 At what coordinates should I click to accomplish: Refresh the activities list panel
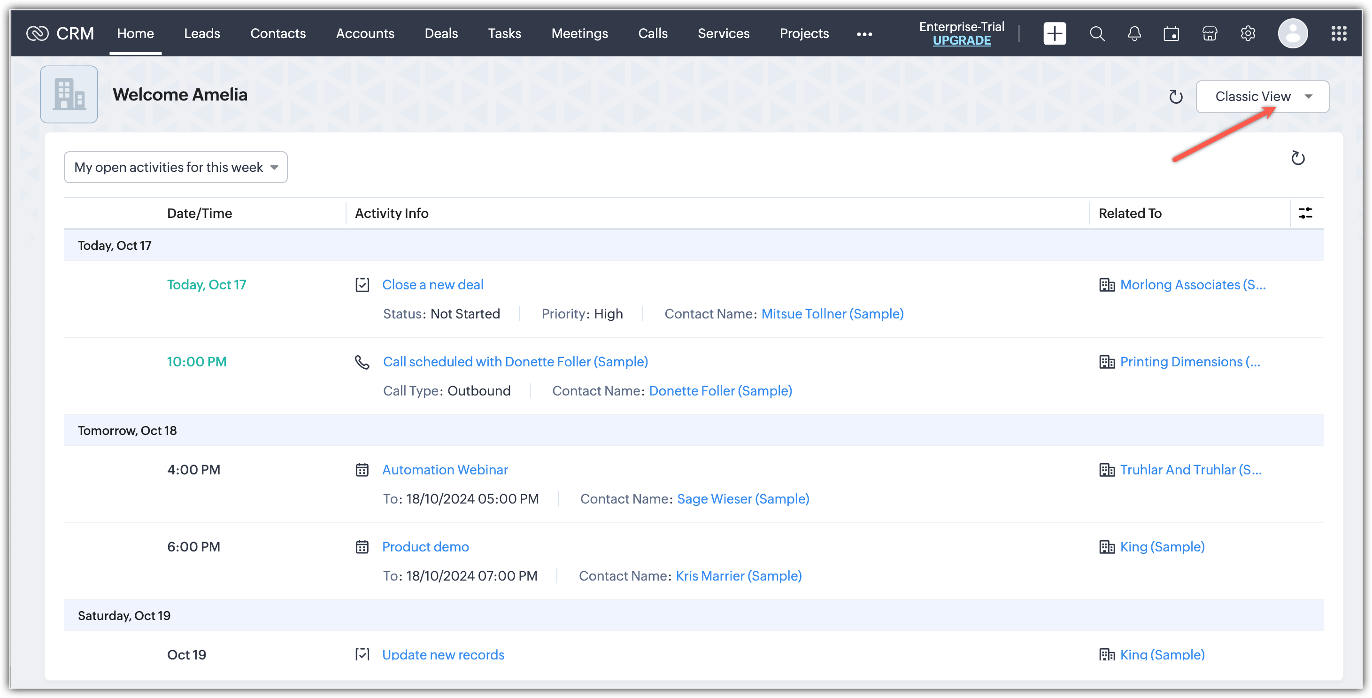click(1297, 158)
